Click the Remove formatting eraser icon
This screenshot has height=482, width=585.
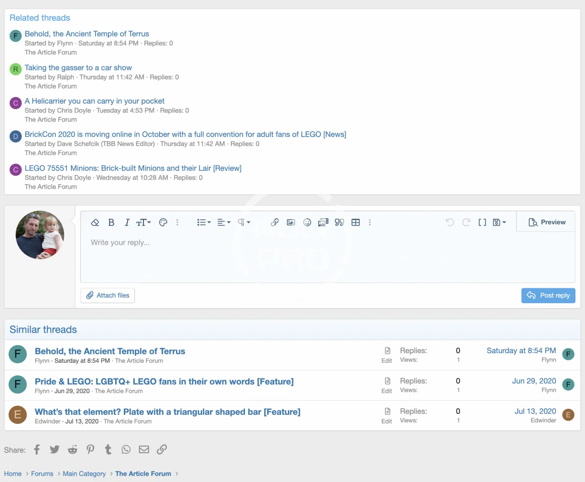coord(95,222)
